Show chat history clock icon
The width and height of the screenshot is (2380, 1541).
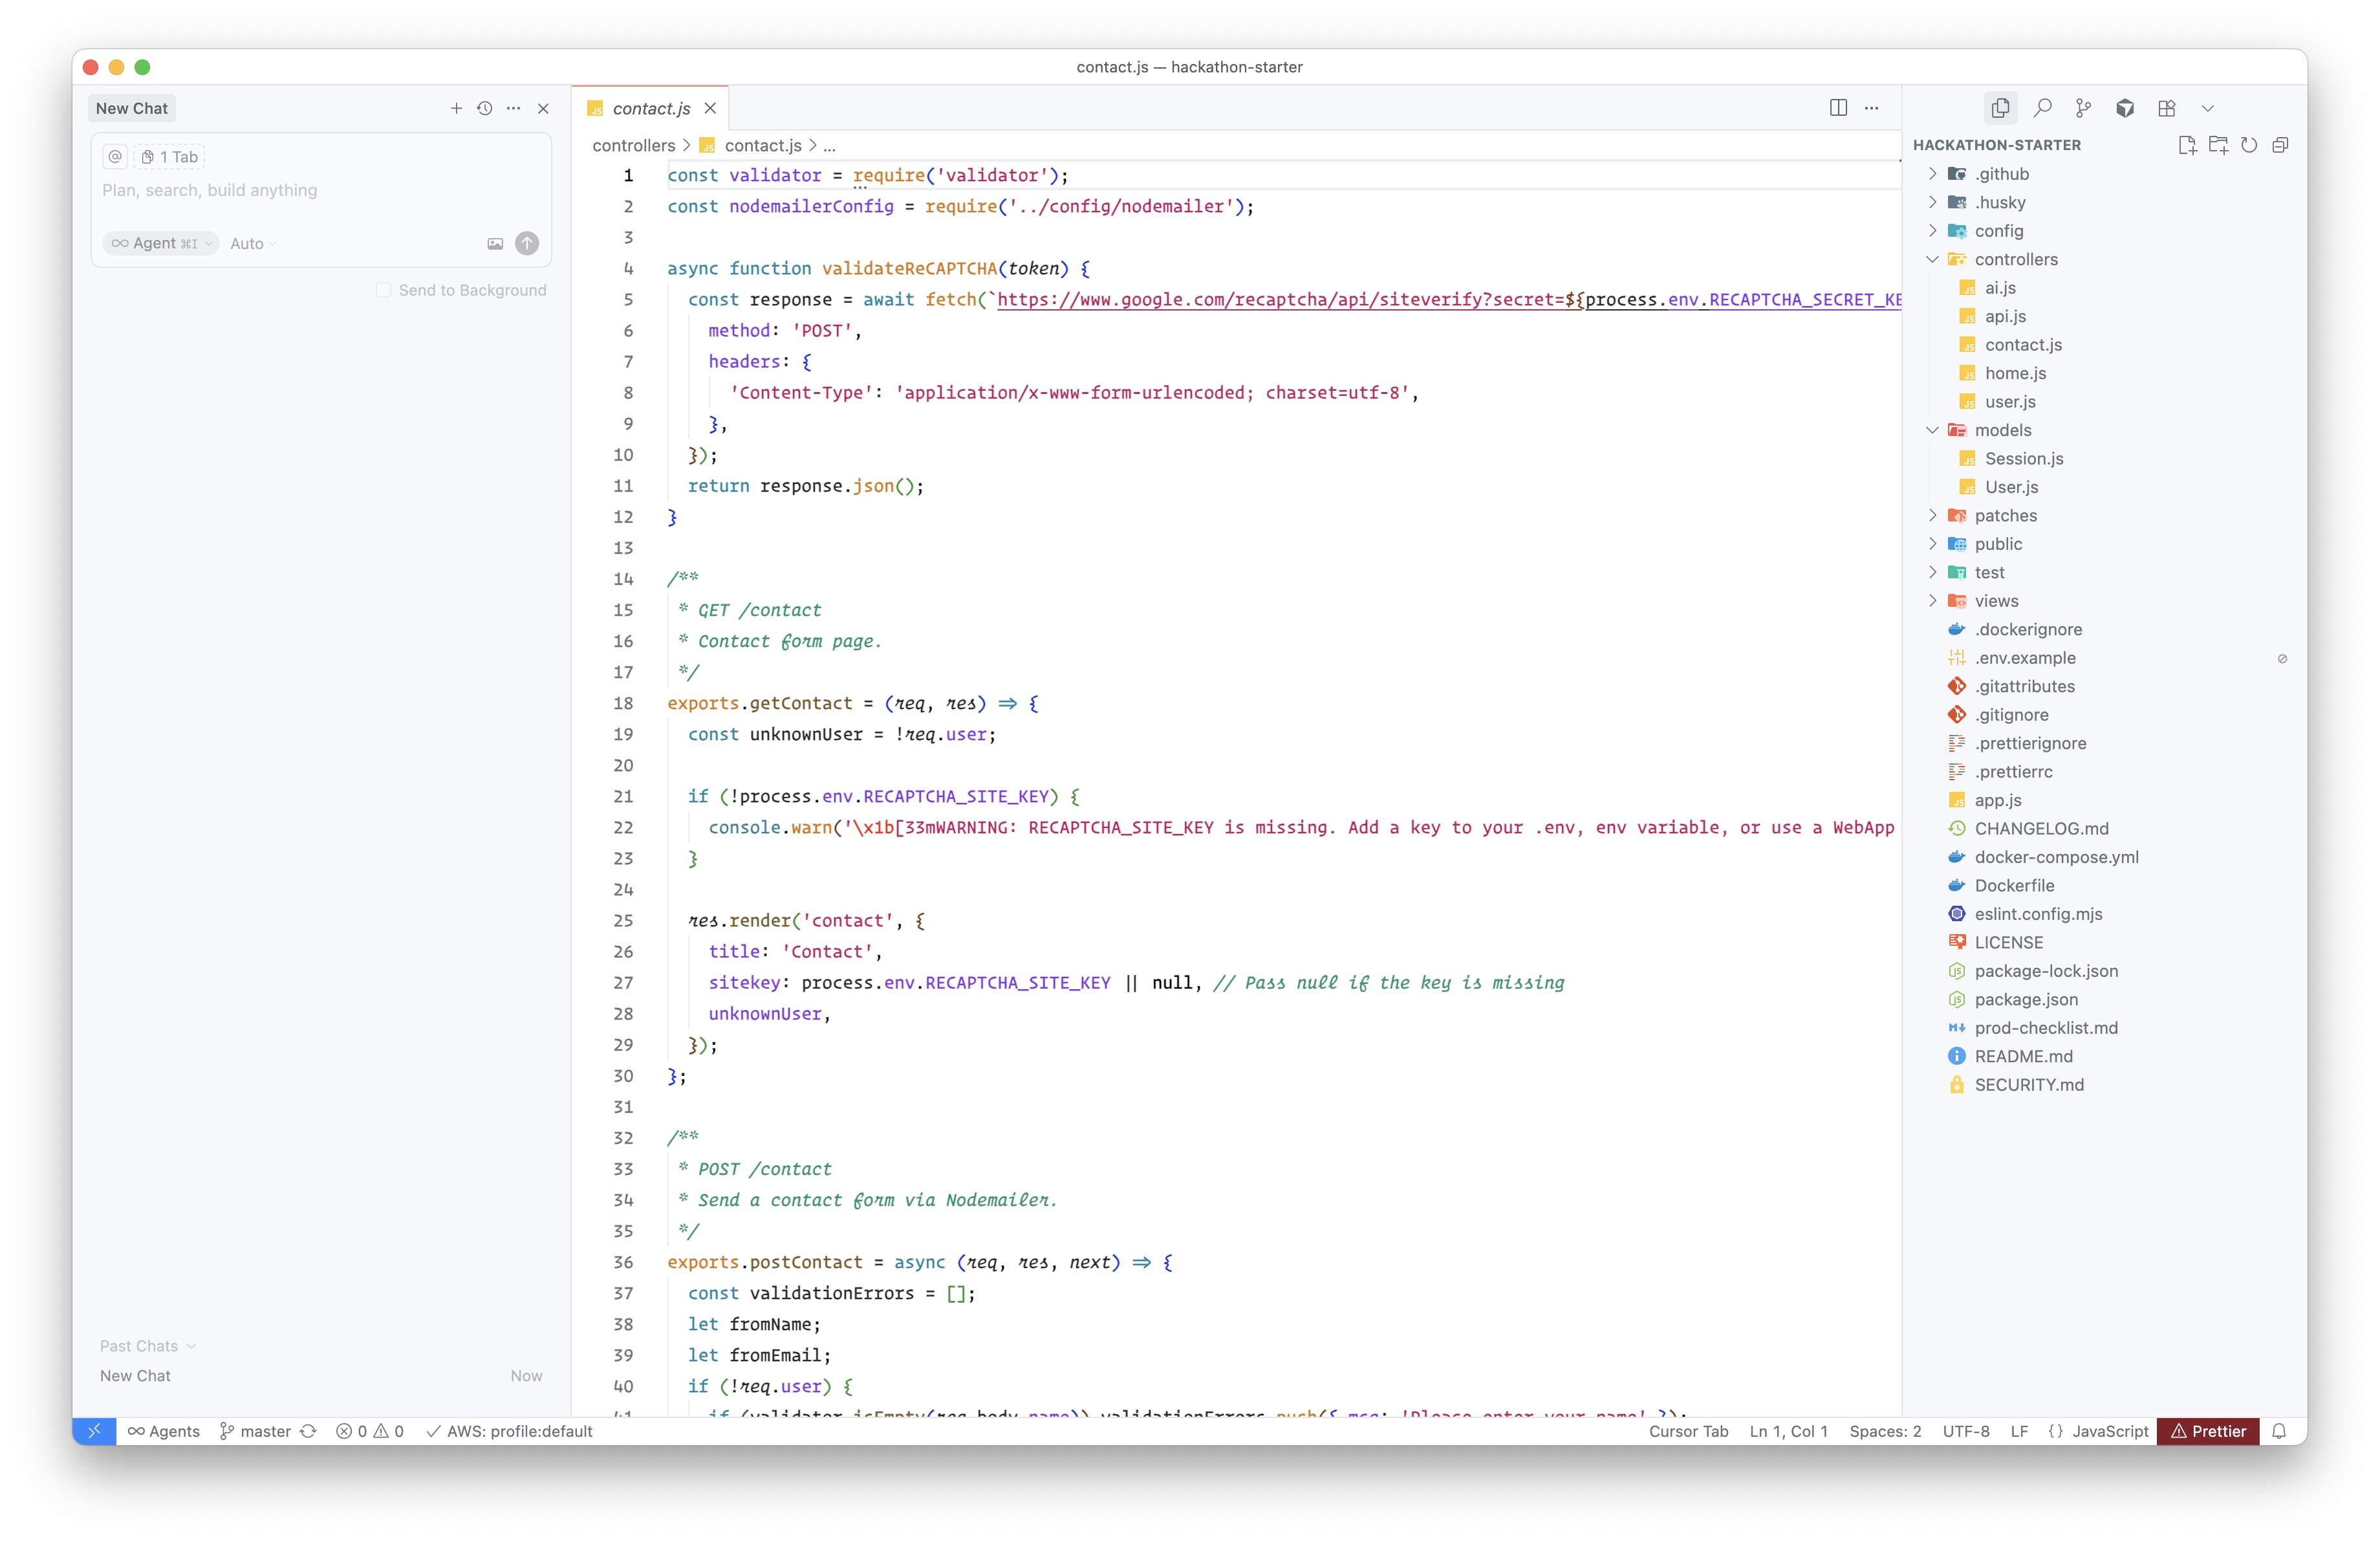point(485,108)
